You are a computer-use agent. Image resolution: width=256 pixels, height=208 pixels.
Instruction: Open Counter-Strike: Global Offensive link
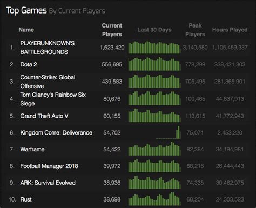tap(48, 82)
